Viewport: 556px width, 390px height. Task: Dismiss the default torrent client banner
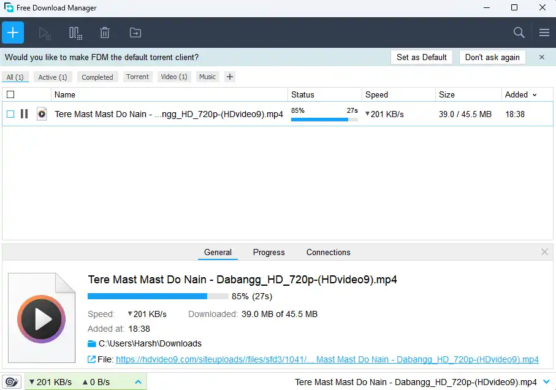542,57
